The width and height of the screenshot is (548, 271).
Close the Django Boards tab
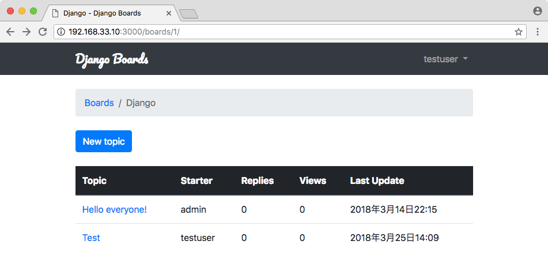tap(169, 13)
